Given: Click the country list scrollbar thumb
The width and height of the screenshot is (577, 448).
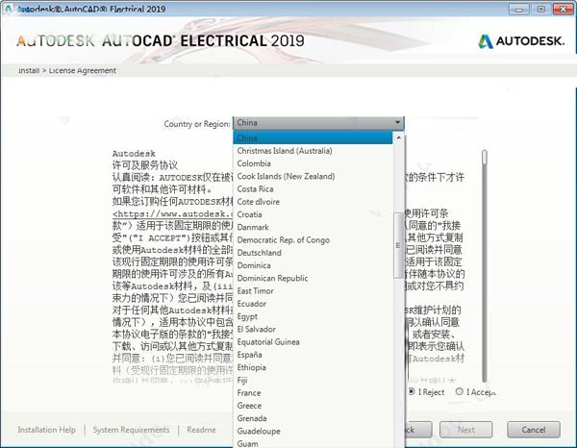Looking at the screenshot, I should coord(398,245).
